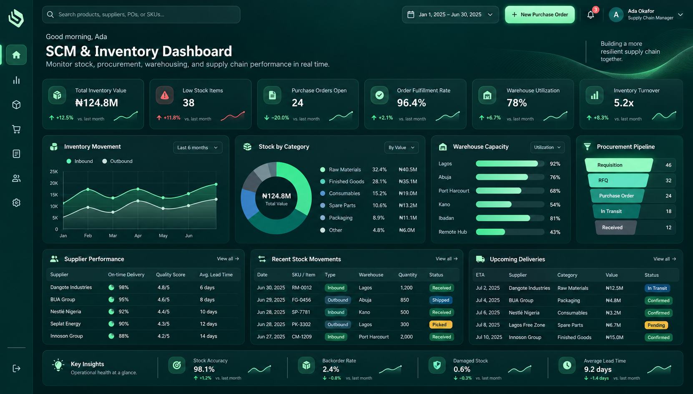Click the Lagos capacity progress bar
The image size is (693, 394).
(x=510, y=164)
